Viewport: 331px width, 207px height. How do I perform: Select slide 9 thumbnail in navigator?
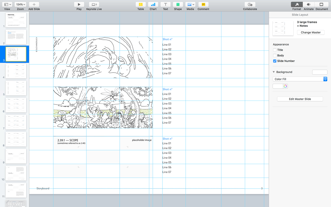click(16, 156)
